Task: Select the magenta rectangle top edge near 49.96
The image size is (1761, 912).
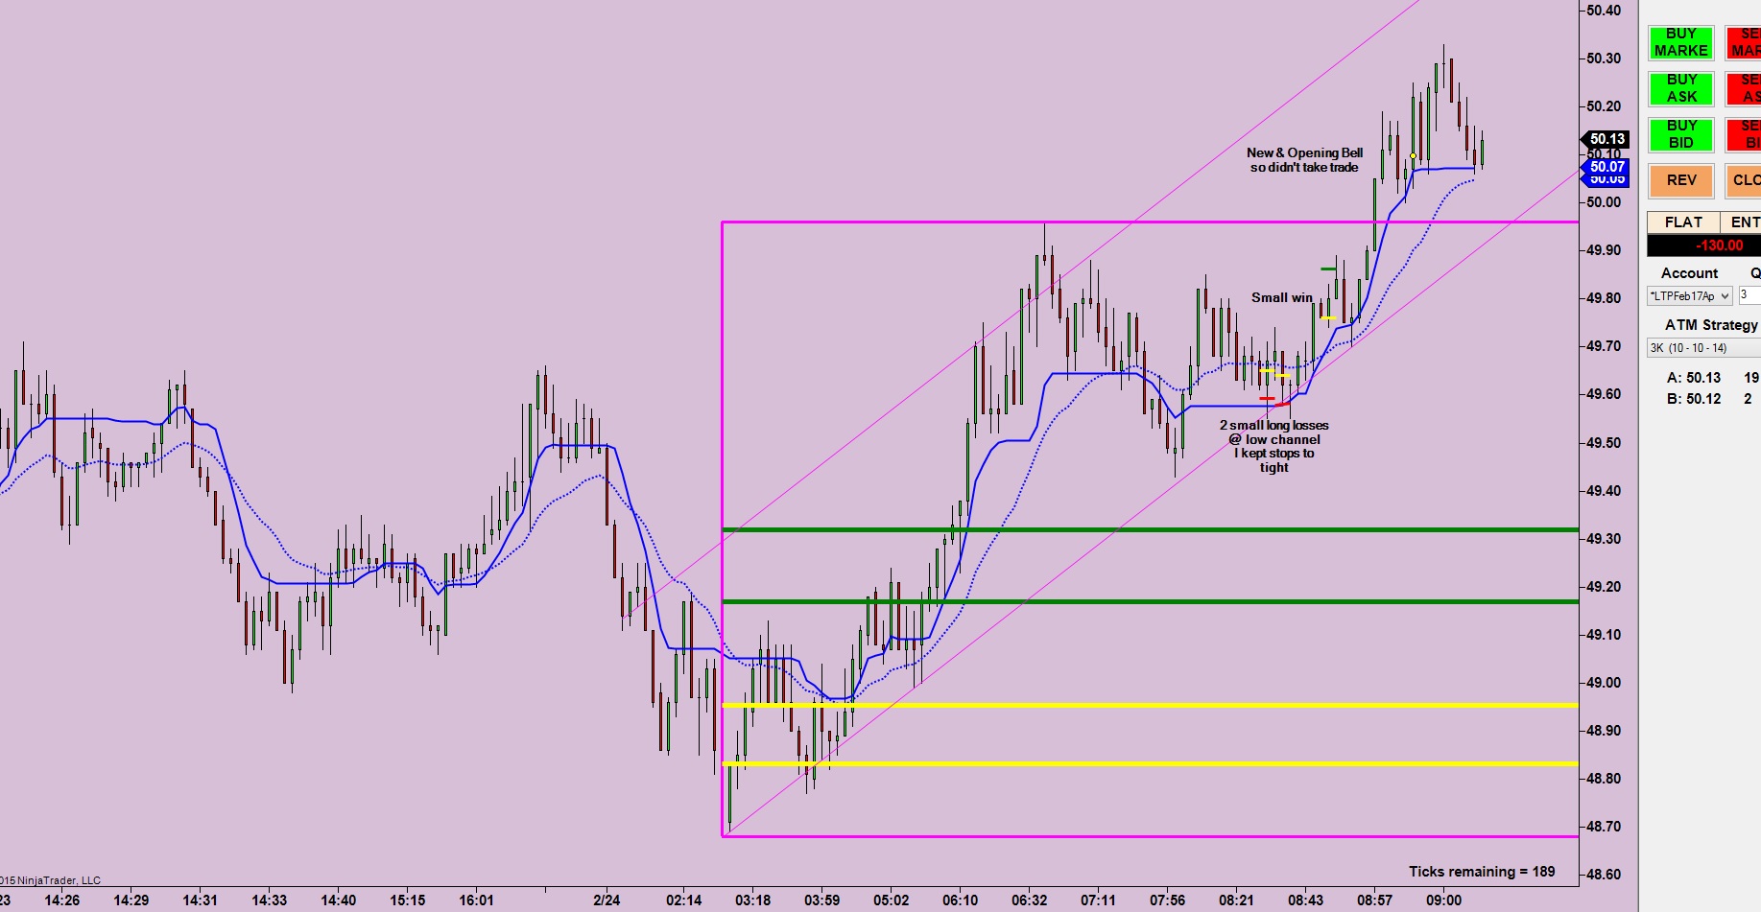Action: point(1150,222)
